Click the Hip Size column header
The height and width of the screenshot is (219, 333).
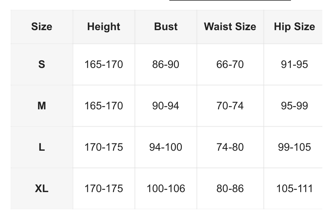tap(294, 27)
